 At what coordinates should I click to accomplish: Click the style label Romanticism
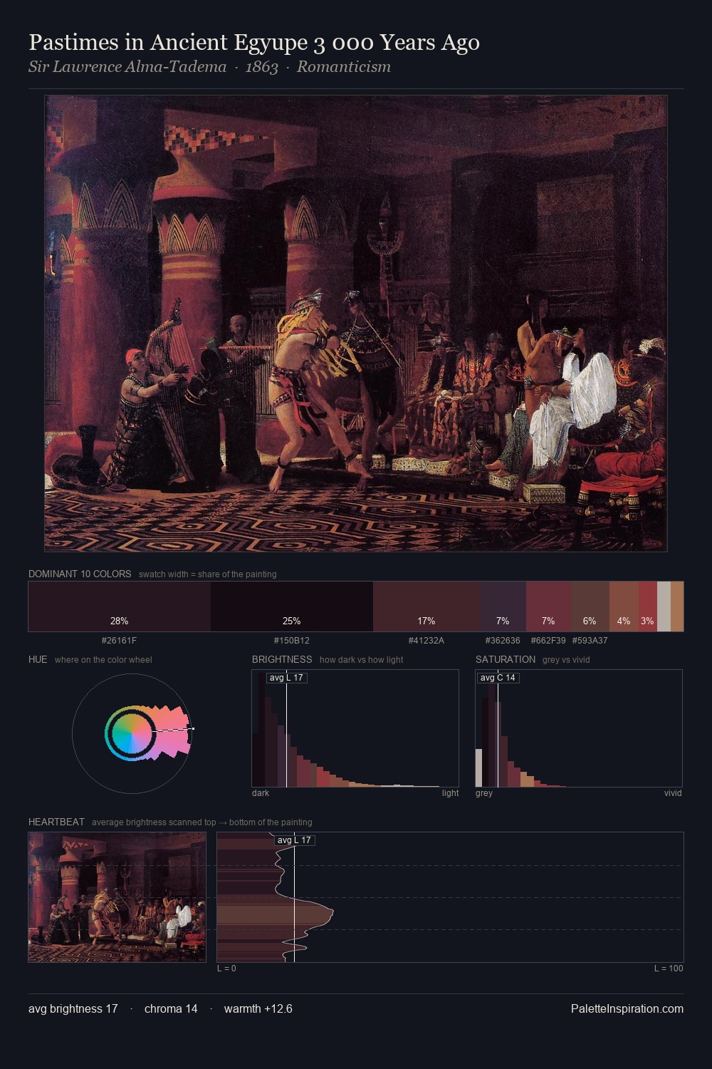pos(344,67)
